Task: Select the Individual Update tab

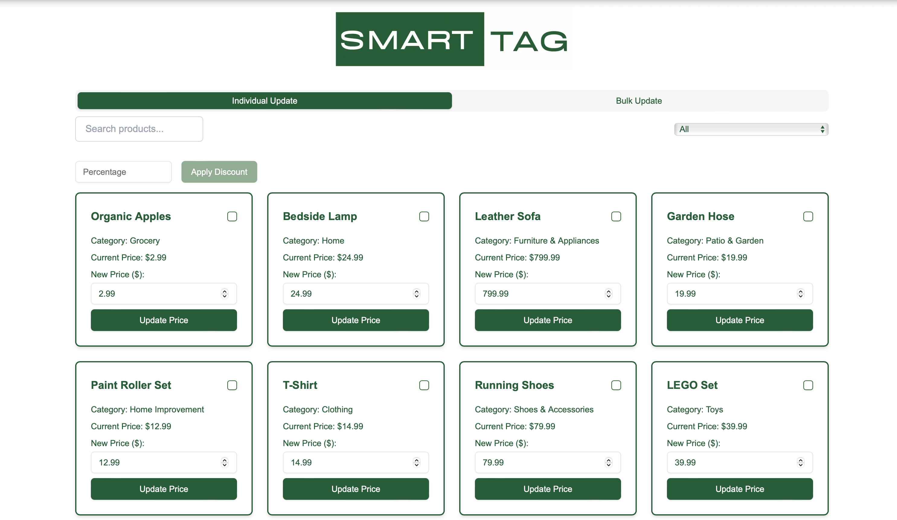Action: pyautogui.click(x=264, y=101)
